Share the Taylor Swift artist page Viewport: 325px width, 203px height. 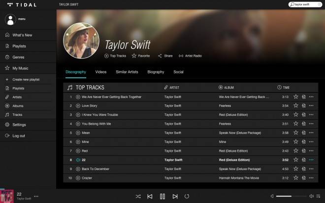click(165, 56)
